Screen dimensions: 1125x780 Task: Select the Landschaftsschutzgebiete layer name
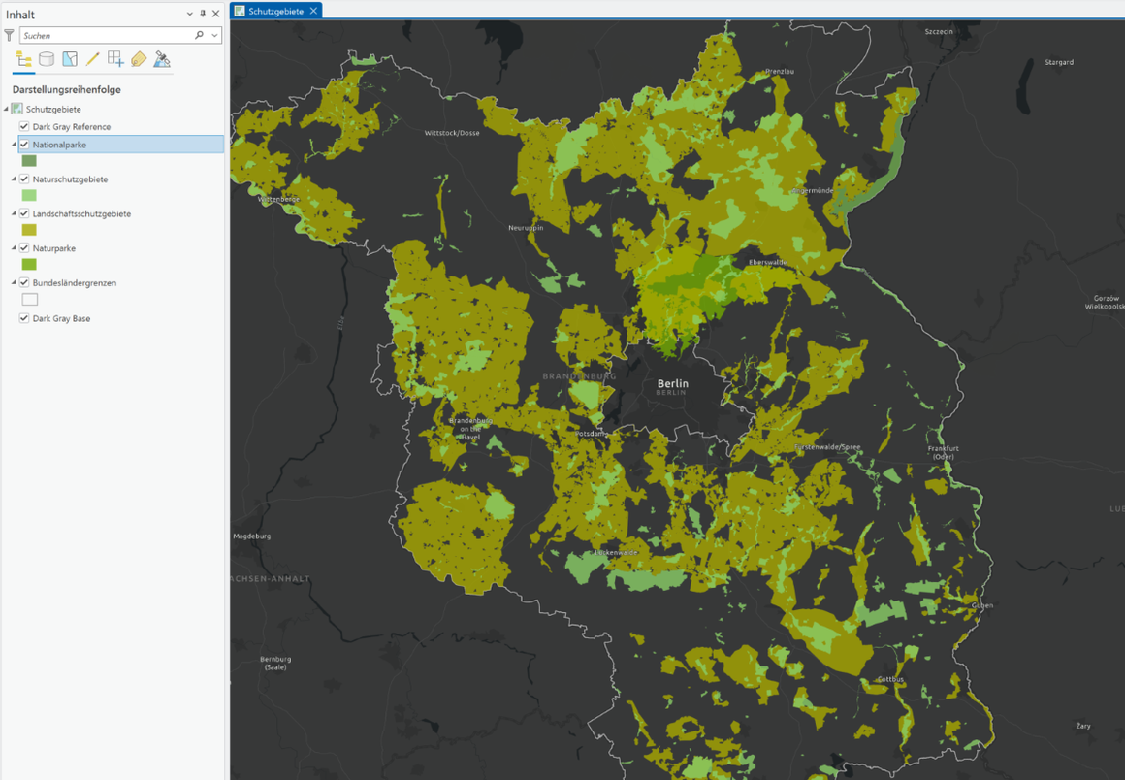coord(81,213)
